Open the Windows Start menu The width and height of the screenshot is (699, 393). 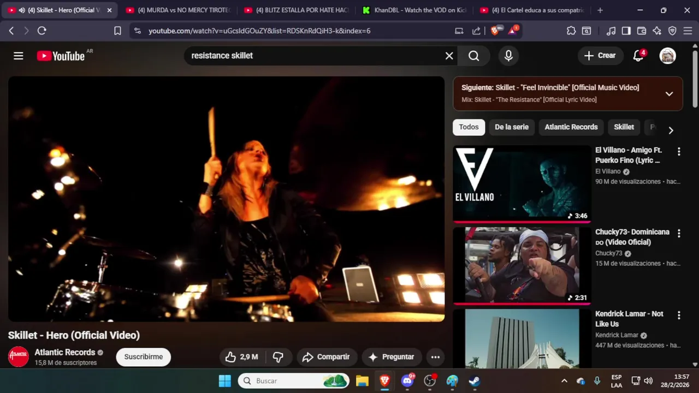[225, 381]
